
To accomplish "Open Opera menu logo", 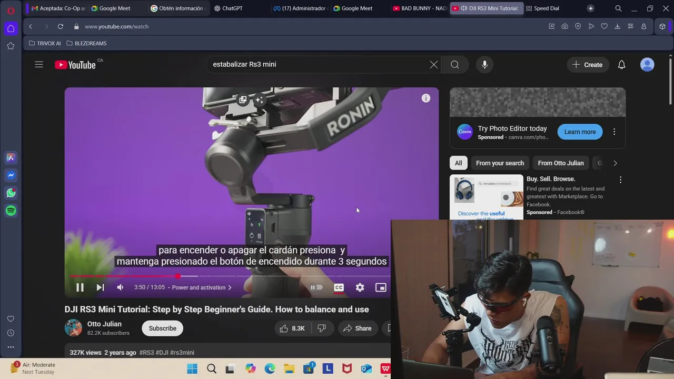I will 11,11.
